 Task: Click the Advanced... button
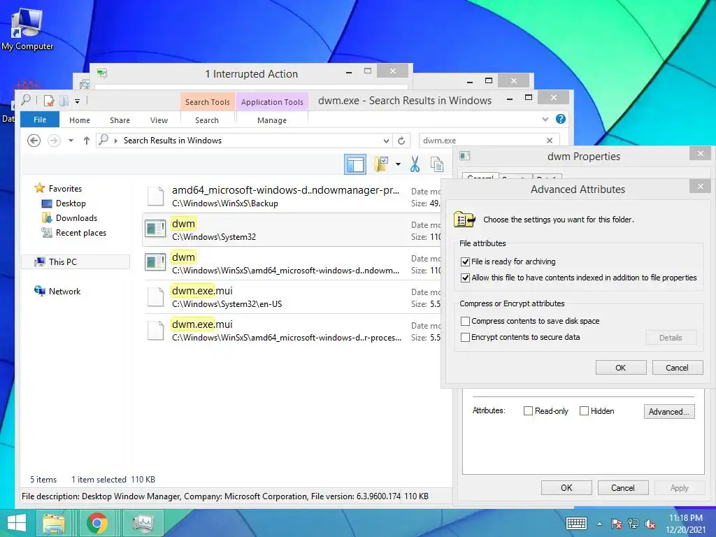[669, 411]
